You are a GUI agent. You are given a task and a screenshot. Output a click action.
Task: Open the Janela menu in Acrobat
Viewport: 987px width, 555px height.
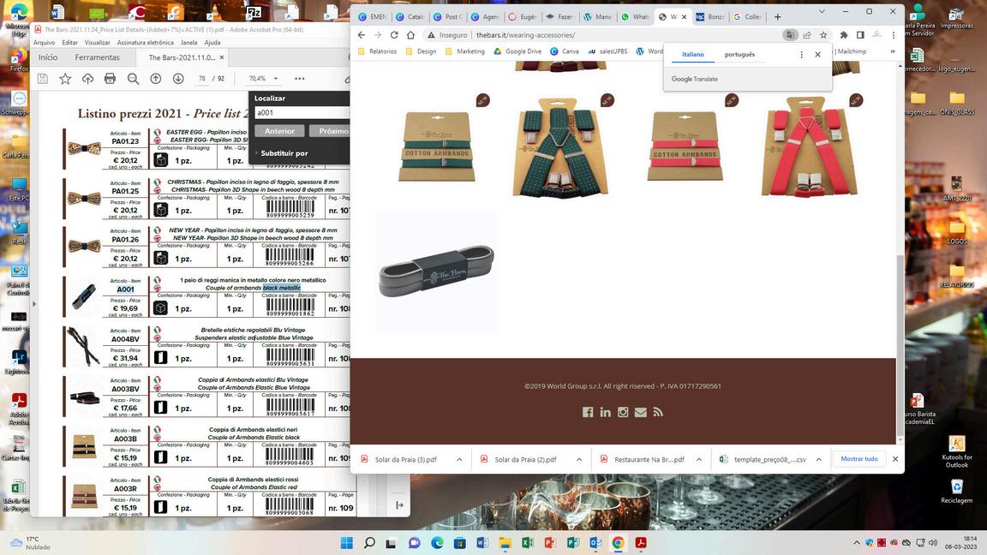point(188,43)
